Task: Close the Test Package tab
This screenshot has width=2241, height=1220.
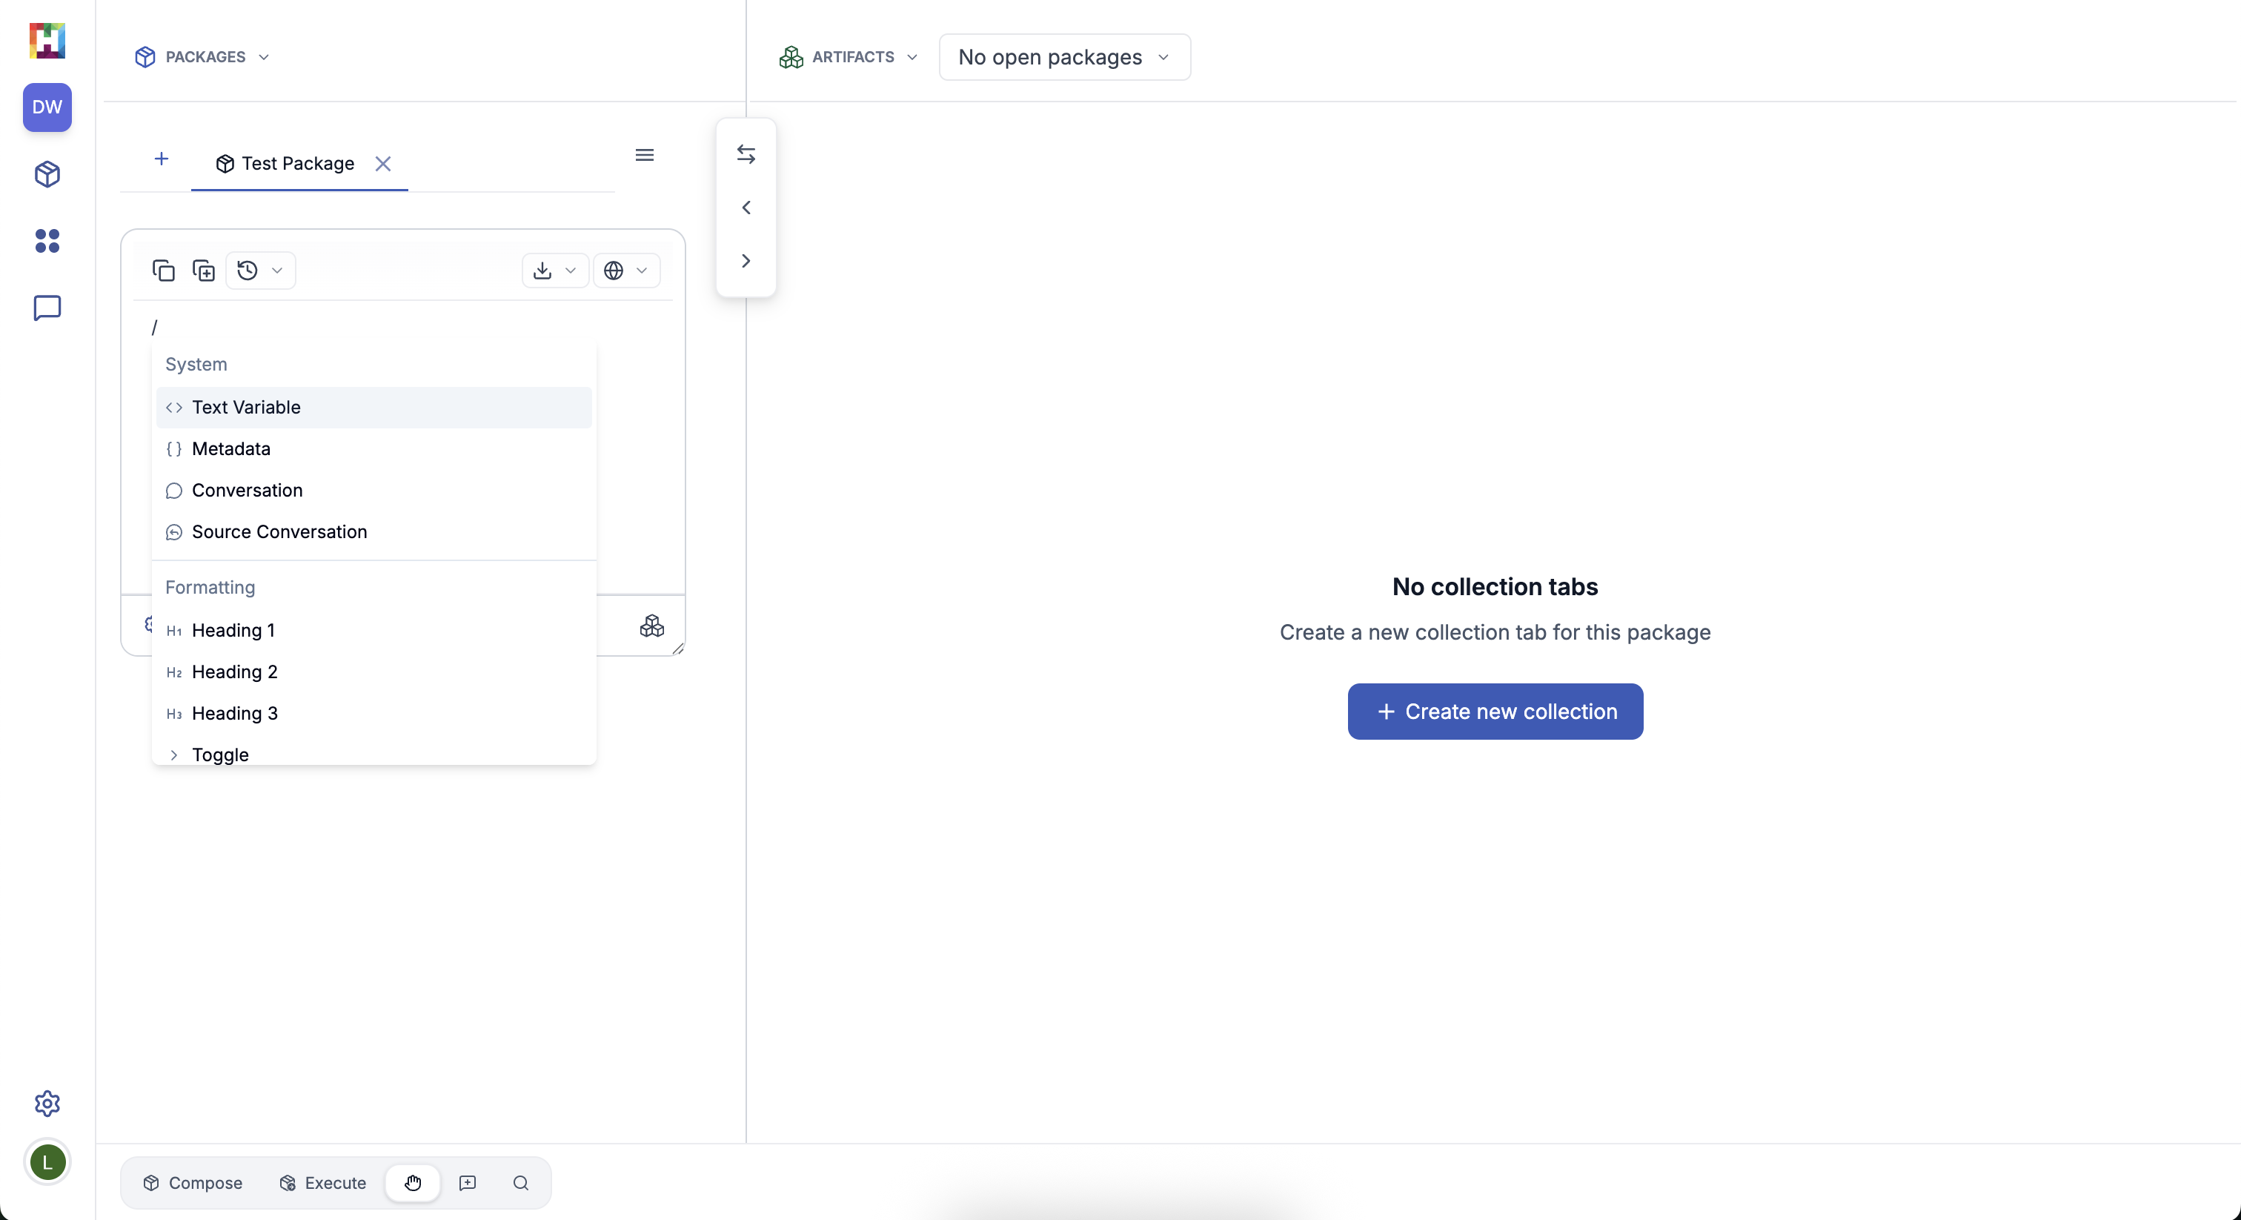Action: [x=383, y=164]
